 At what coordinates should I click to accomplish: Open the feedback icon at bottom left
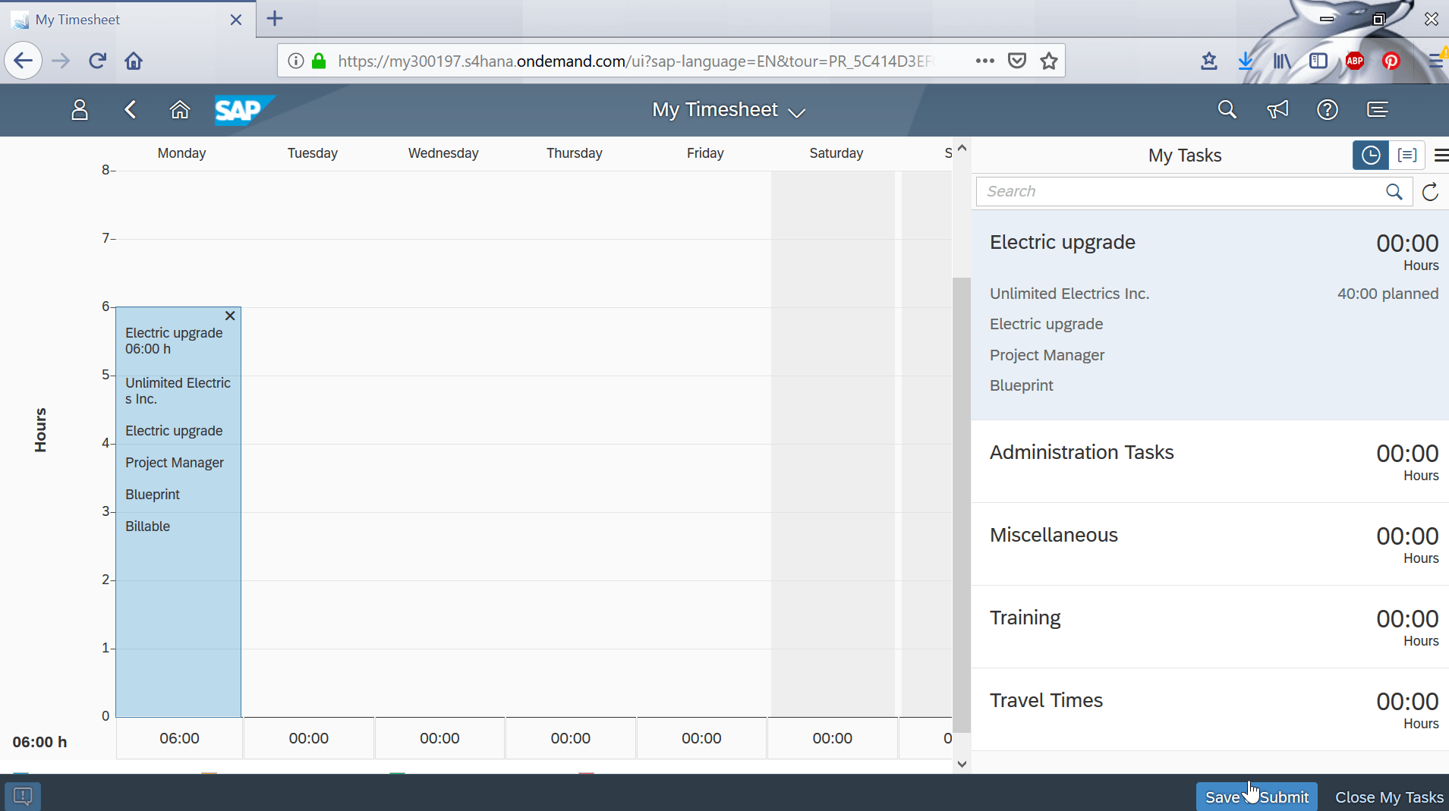click(x=23, y=795)
